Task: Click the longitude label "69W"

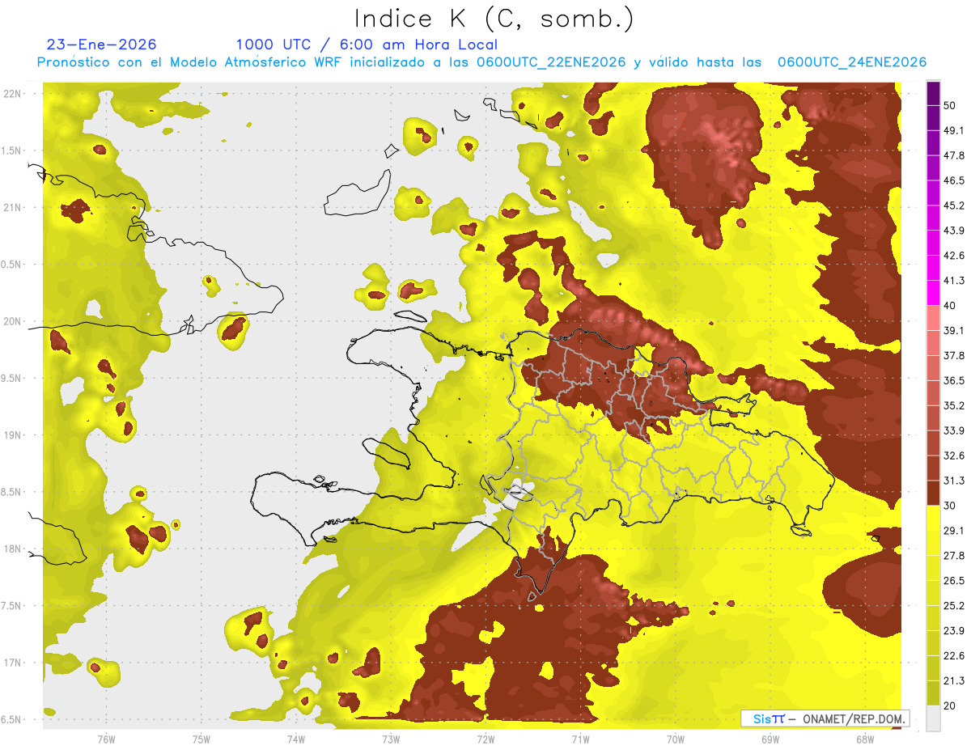Action: point(770,739)
